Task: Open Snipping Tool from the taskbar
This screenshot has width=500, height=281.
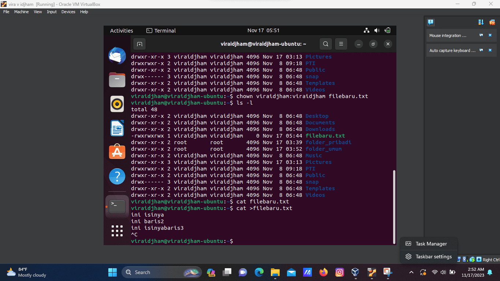Action: (x=387, y=272)
